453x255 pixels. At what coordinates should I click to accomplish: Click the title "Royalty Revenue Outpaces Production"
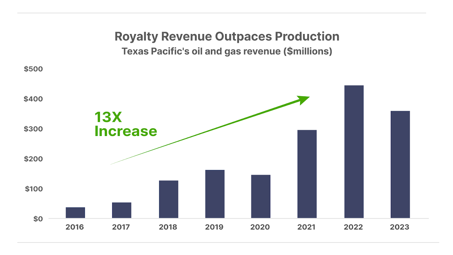pyautogui.click(x=227, y=37)
